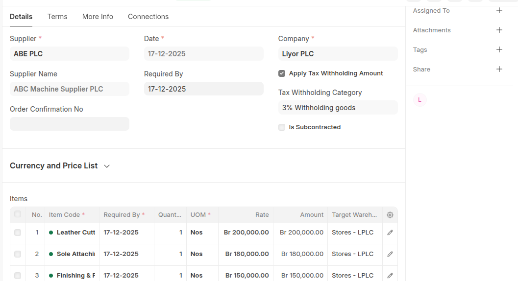
Task: Uncheck Apply Tax Withholding Amount
Action: (282, 73)
